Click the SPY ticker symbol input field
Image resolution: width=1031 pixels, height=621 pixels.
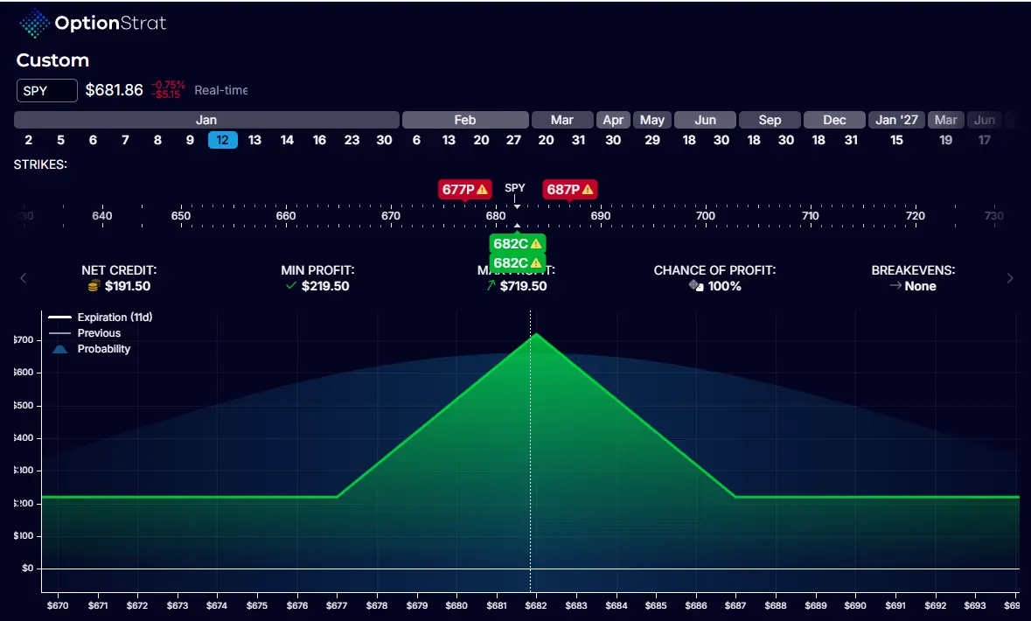coord(47,90)
